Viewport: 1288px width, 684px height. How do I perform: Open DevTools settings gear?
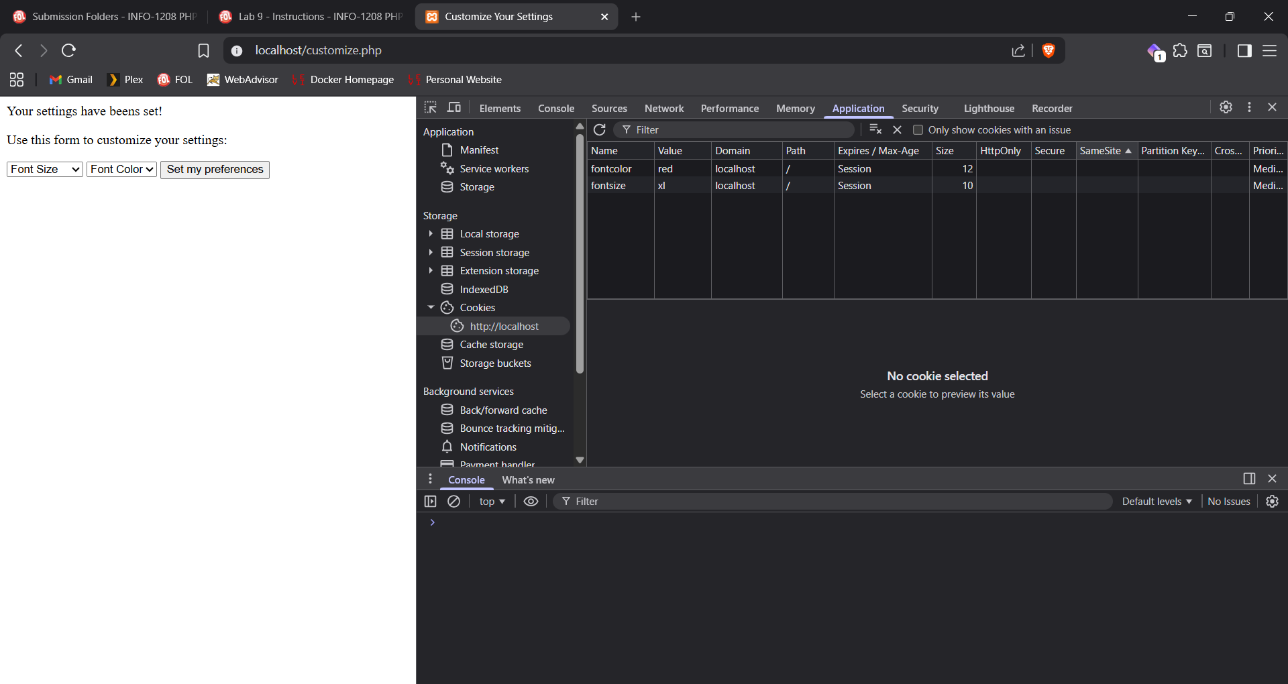pos(1226,107)
